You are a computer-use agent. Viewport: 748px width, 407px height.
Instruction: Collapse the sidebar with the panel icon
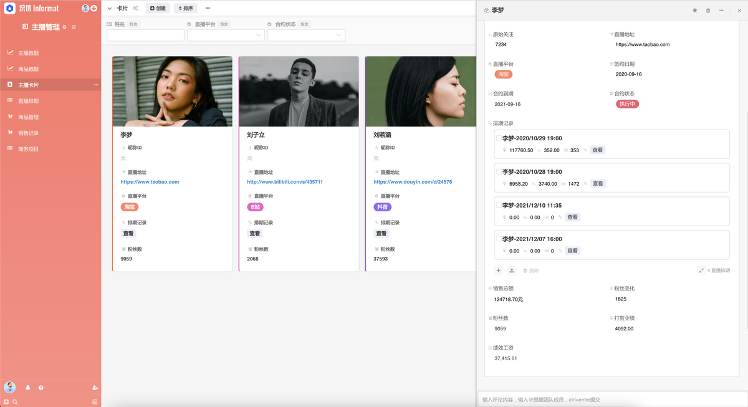click(x=95, y=402)
